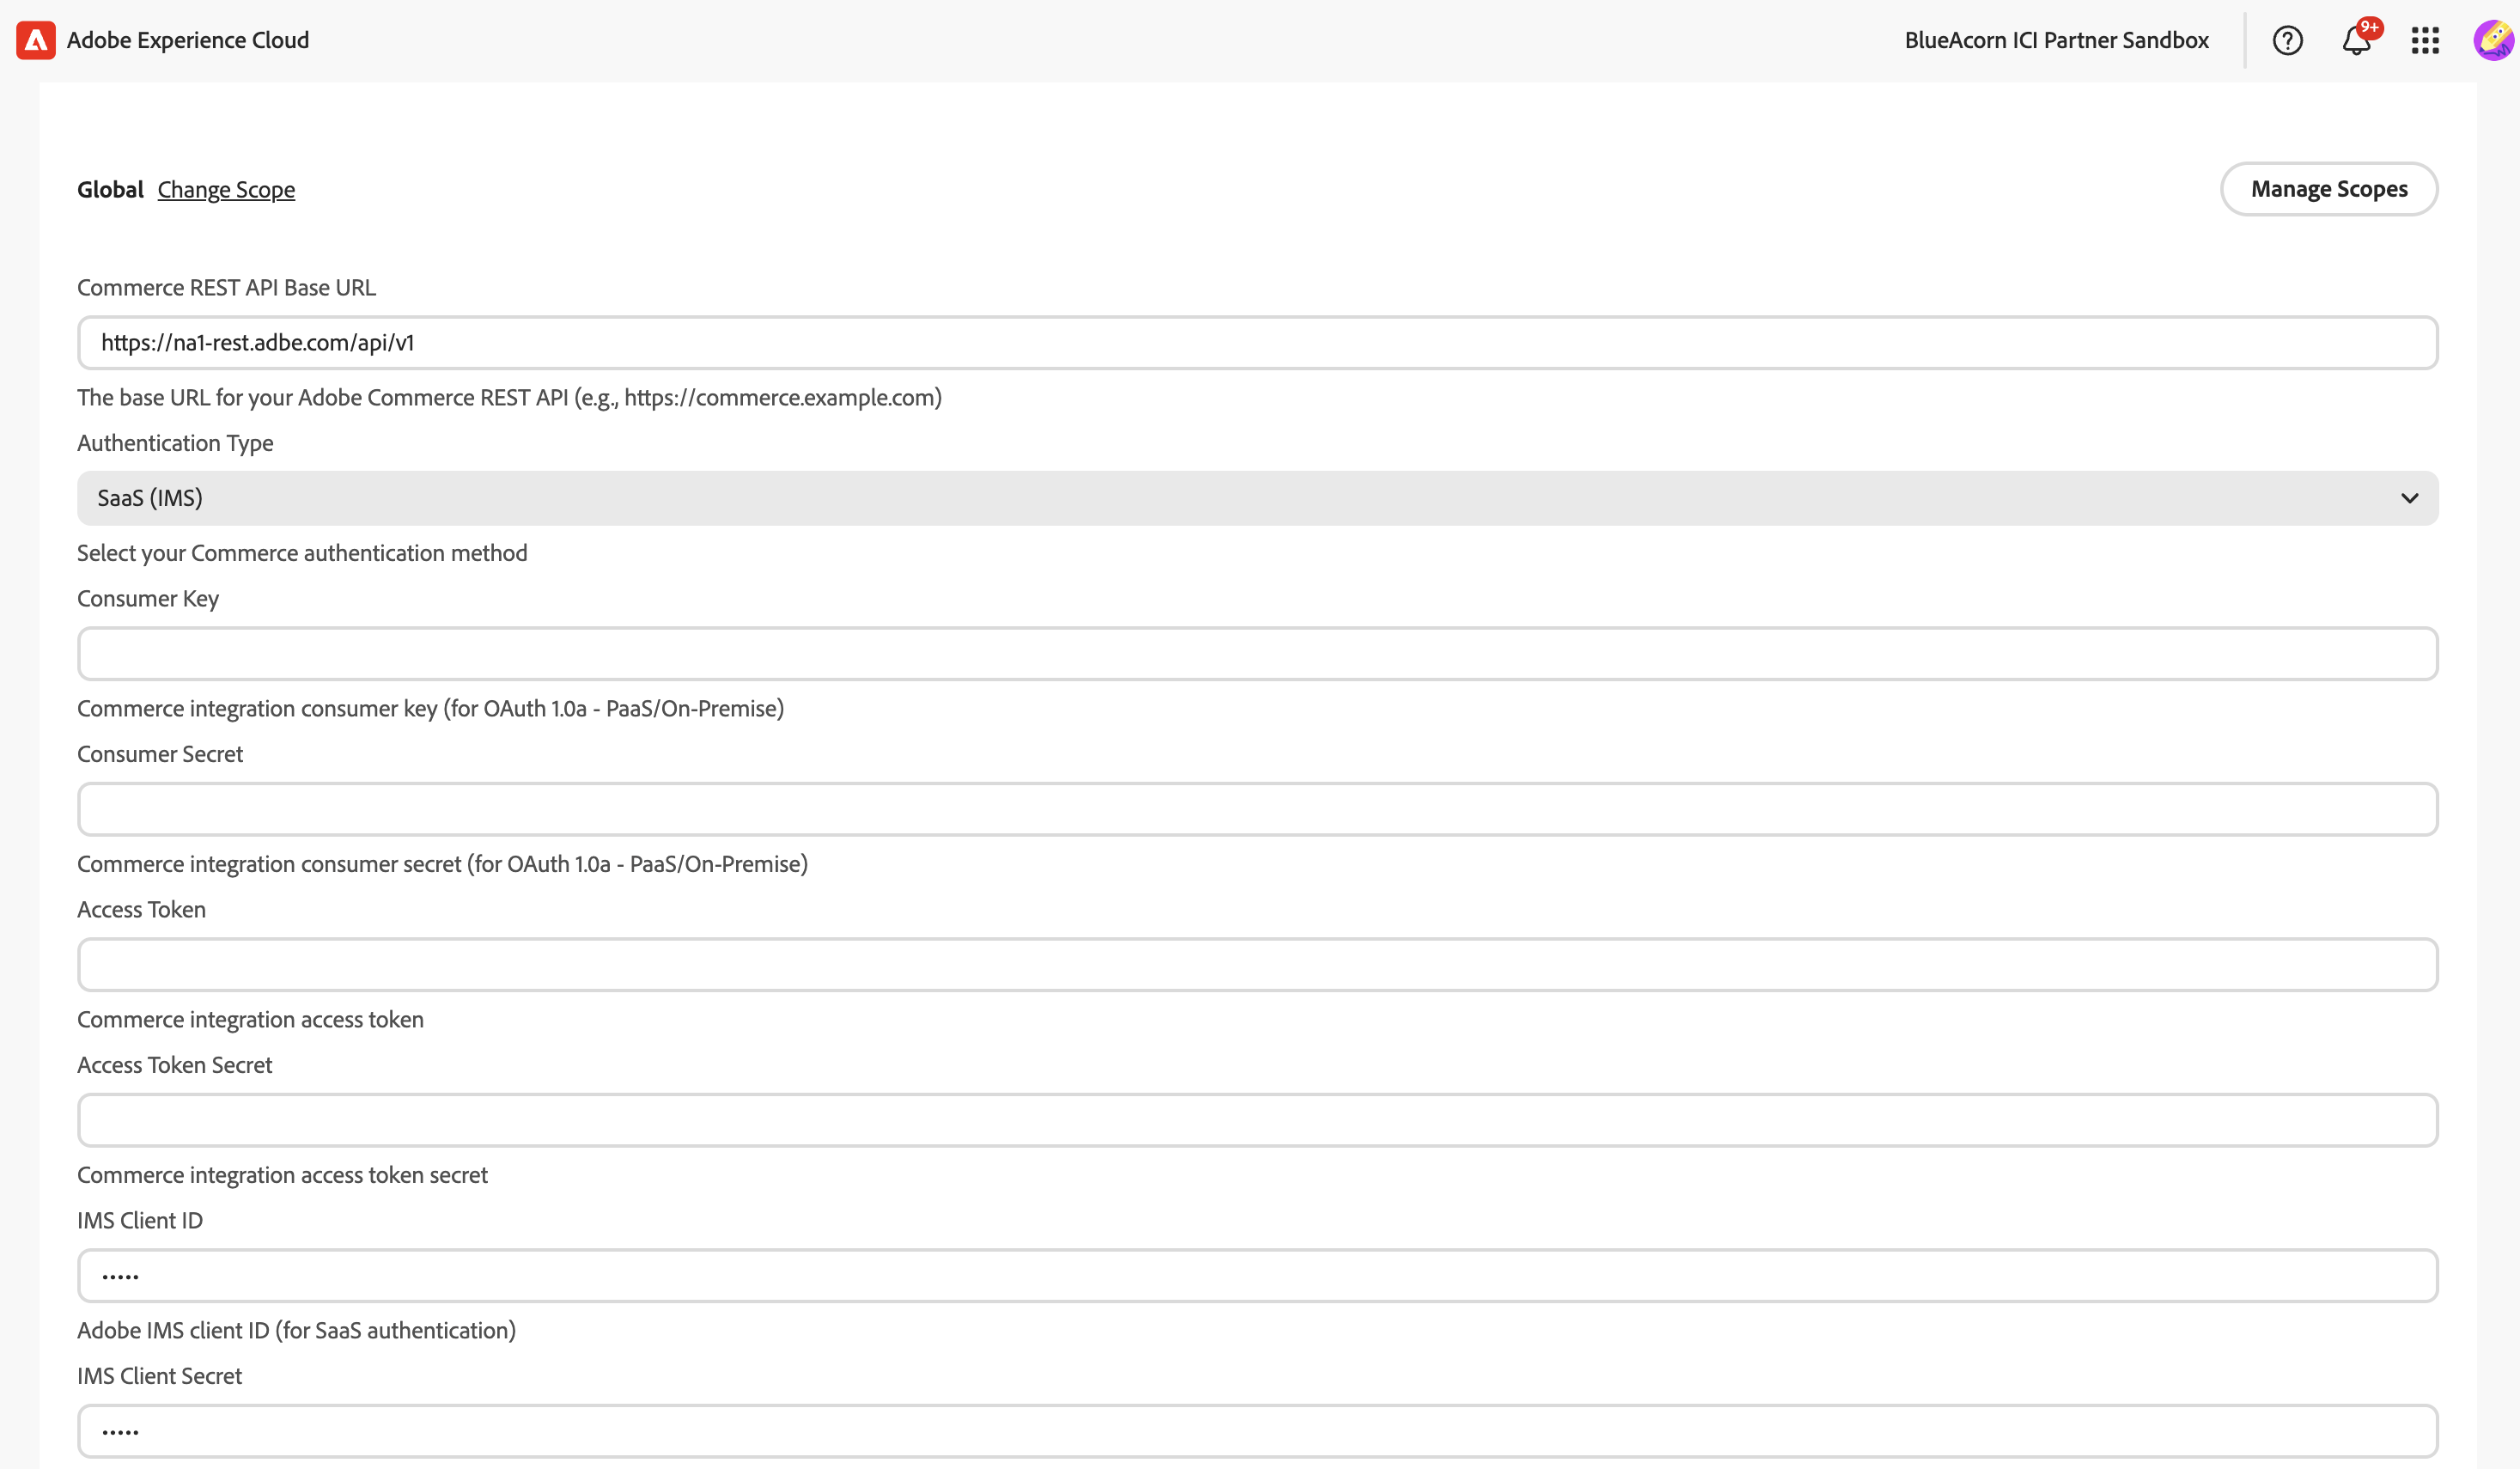Click the Change Scope link
The height and width of the screenshot is (1469, 2520).
point(226,189)
